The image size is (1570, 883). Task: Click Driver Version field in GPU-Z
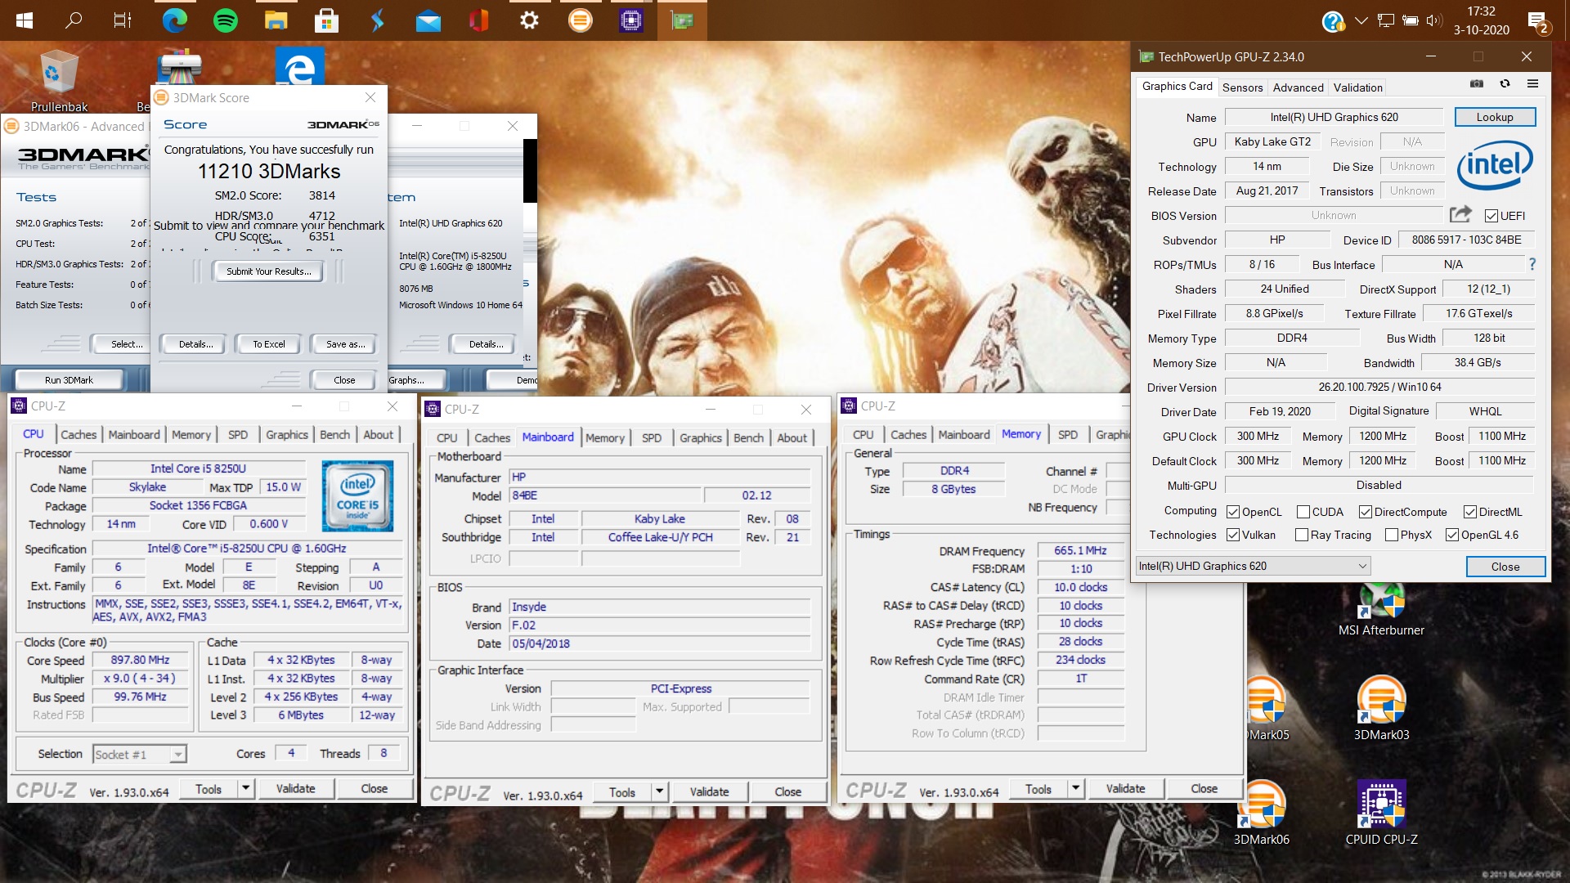(1379, 387)
